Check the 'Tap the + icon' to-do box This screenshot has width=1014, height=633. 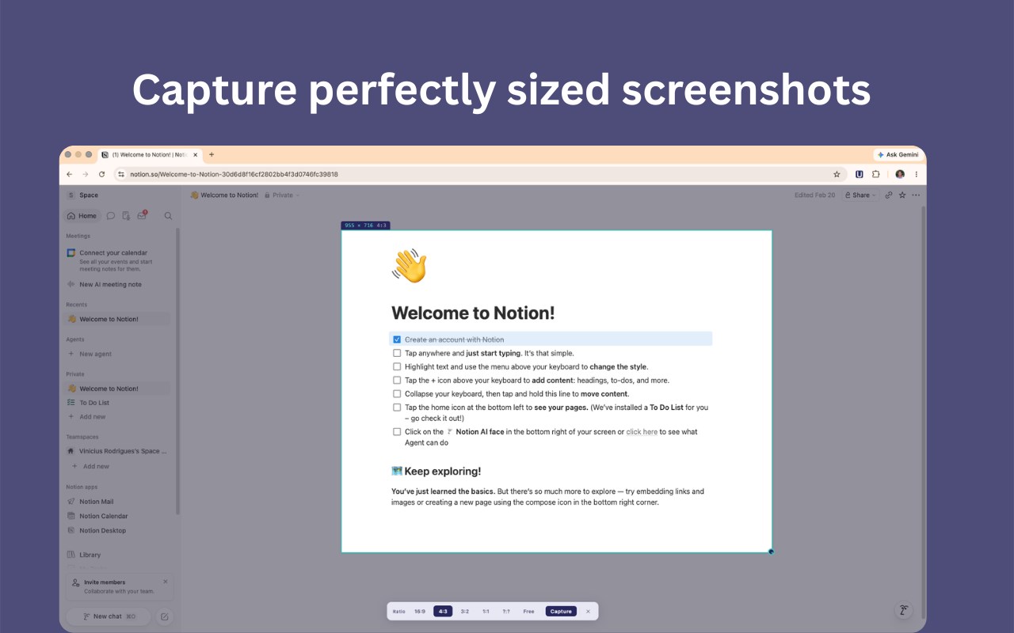click(397, 380)
